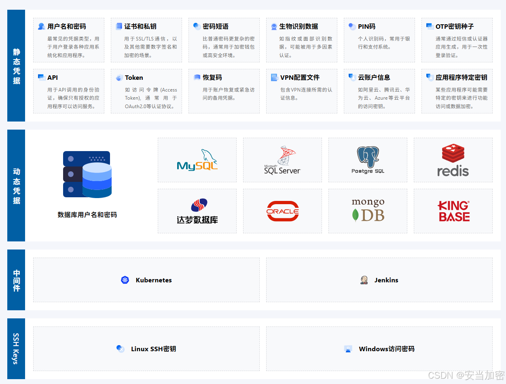506x384 pixels.
Task: Open the SSH Keys sidebar section
Action: pos(16,349)
